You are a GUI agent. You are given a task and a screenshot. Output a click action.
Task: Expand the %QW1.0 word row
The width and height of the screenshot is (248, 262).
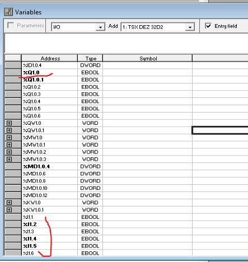coord(9,123)
